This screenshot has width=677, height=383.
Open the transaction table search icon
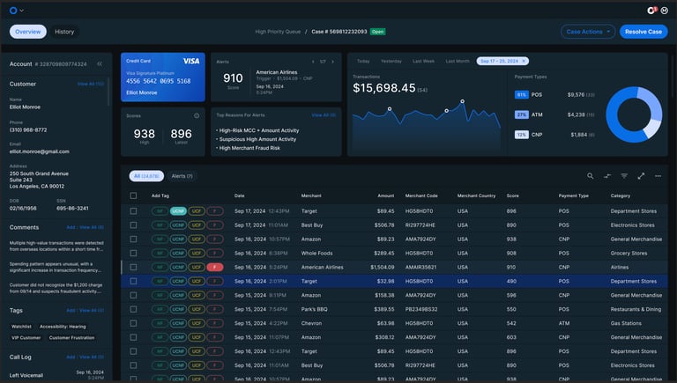pos(591,175)
